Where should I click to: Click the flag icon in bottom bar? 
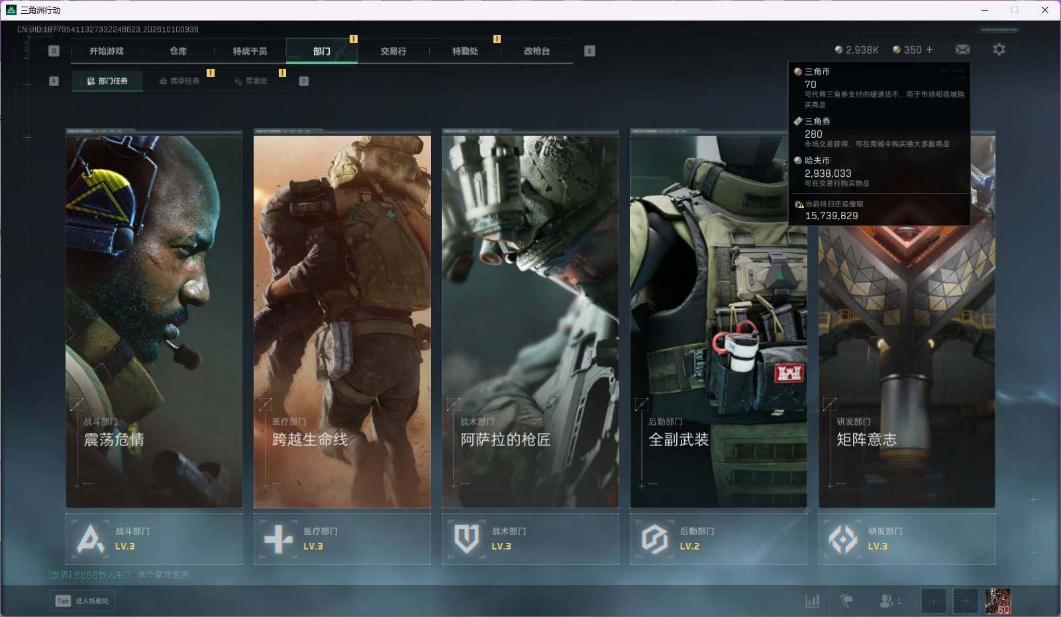click(x=846, y=601)
